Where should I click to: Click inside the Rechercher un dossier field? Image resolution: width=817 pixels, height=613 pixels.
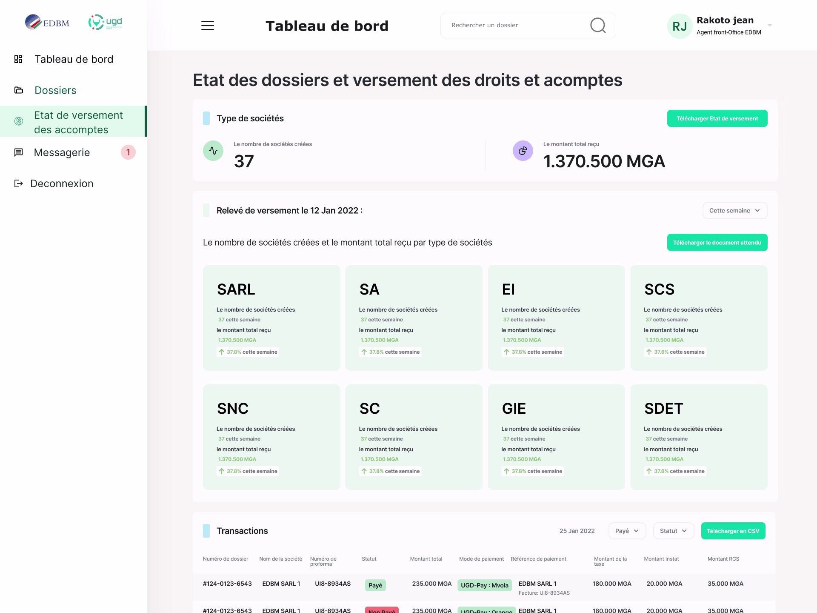click(x=511, y=26)
